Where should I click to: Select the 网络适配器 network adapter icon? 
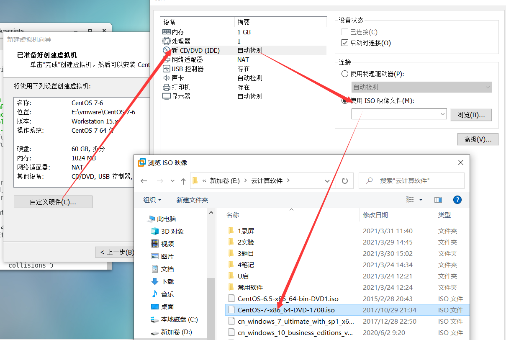pos(166,59)
